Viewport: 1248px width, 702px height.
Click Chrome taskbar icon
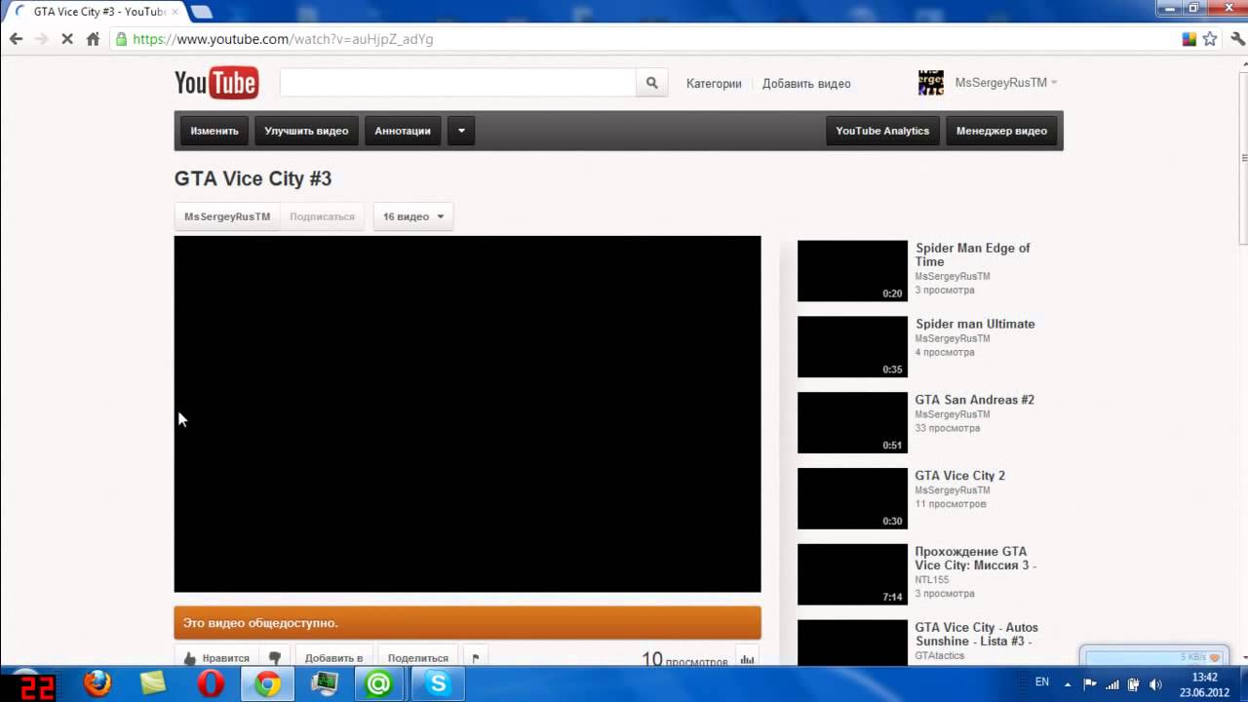pyautogui.click(x=267, y=684)
